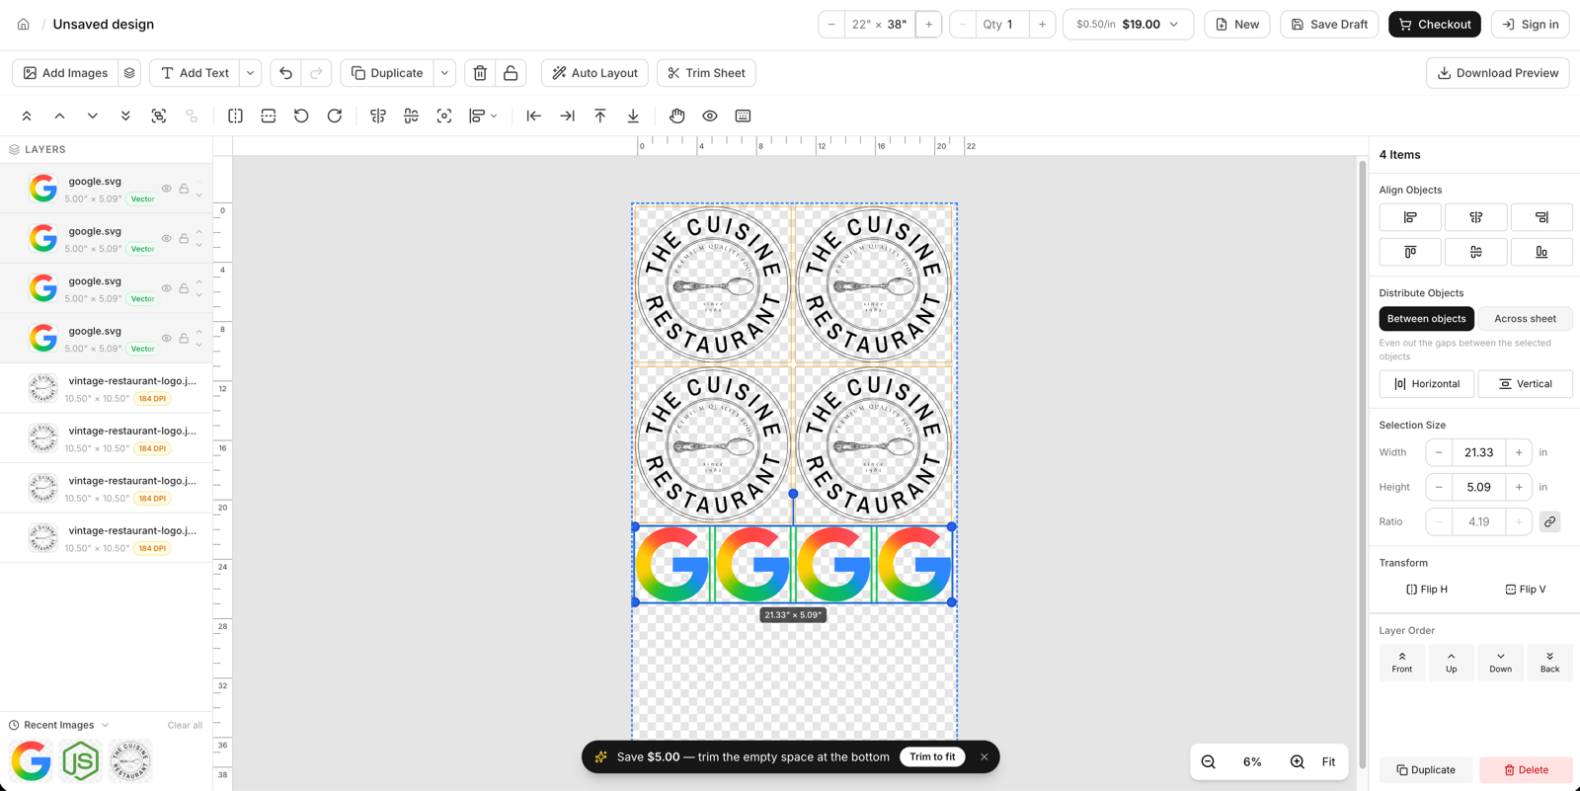The height and width of the screenshot is (791, 1580).
Task: Center selection horizontally via toolbar icon
Action: coord(378,117)
